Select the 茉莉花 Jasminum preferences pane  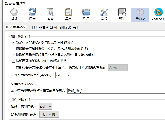click(140, 15)
